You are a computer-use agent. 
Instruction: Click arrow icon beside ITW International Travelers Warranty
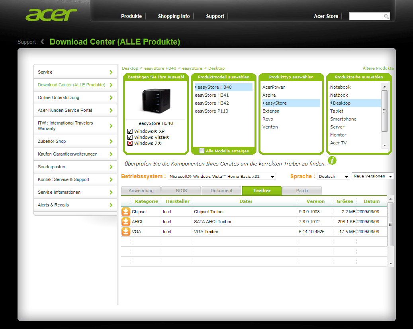pyautogui.click(x=111, y=126)
